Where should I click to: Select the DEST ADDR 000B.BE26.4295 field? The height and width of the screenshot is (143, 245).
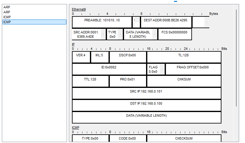pyautogui.click(x=166, y=20)
